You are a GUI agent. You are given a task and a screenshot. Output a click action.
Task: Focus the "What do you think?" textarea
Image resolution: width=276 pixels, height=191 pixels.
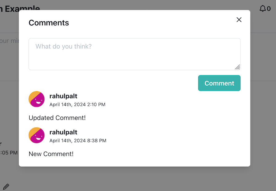pyautogui.click(x=134, y=54)
